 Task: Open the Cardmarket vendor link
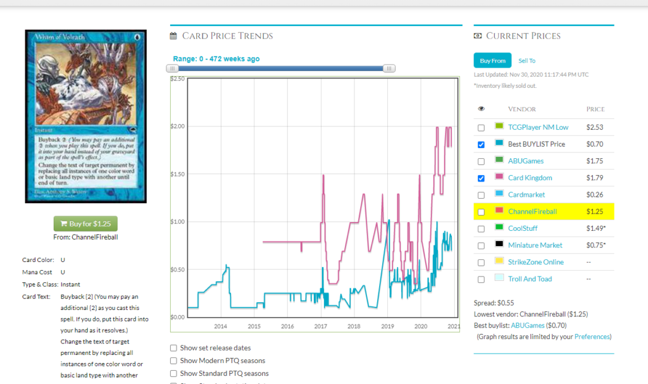(x=526, y=195)
